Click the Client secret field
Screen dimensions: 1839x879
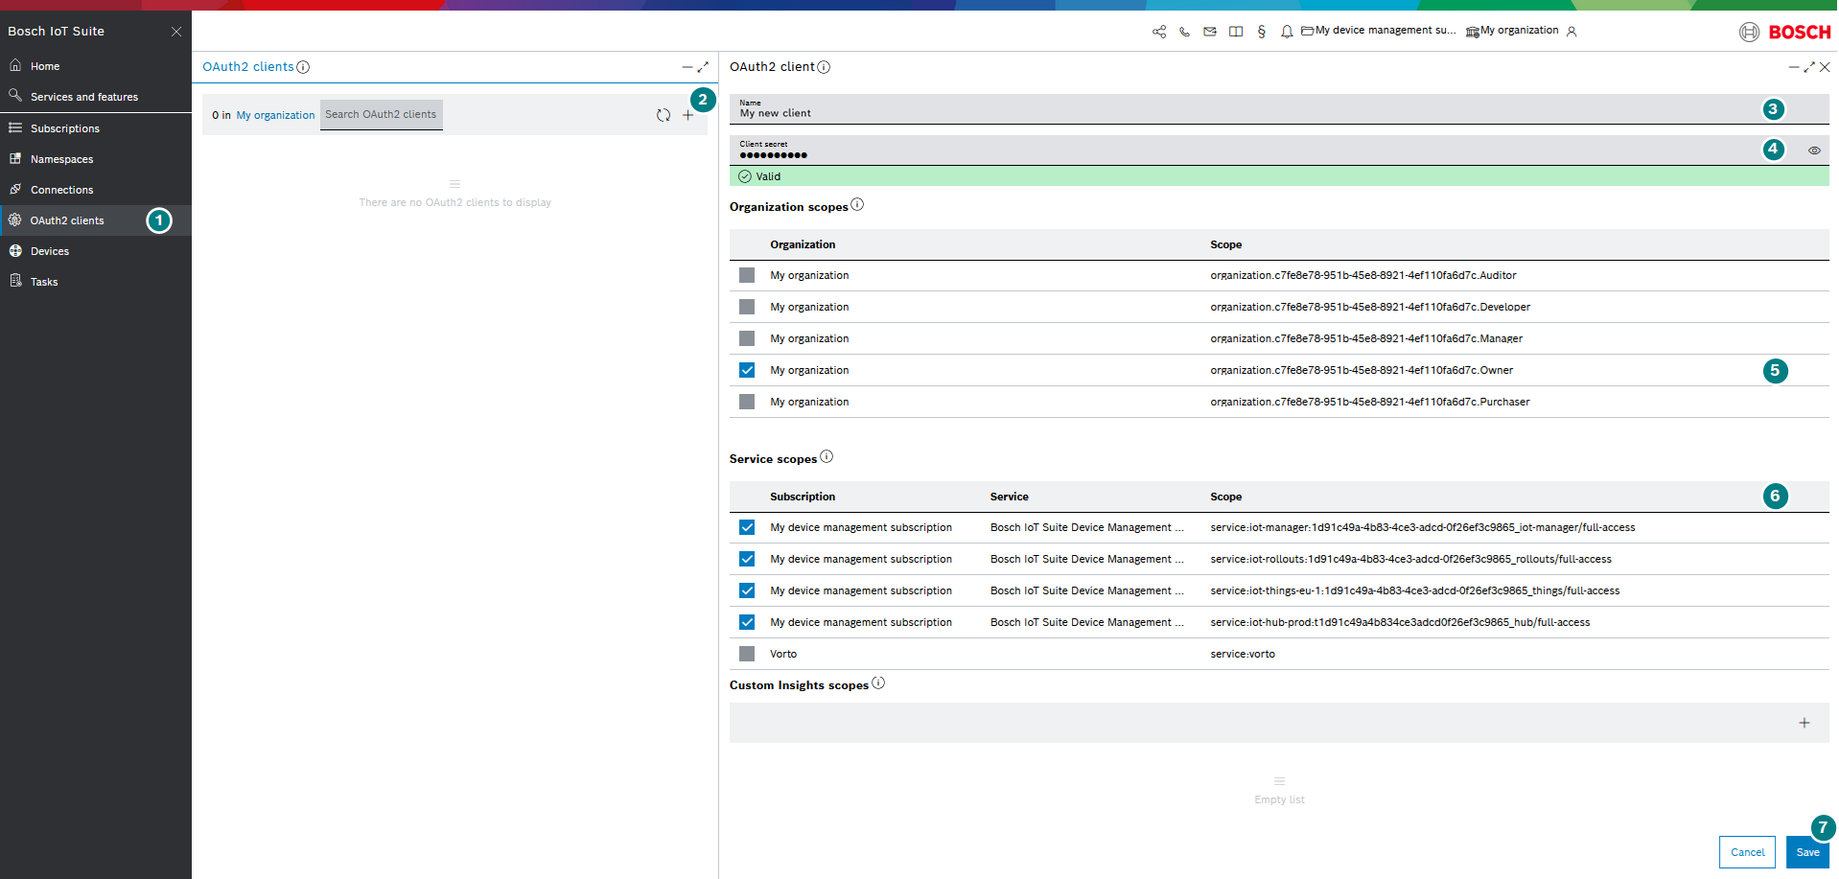[x=1279, y=150]
